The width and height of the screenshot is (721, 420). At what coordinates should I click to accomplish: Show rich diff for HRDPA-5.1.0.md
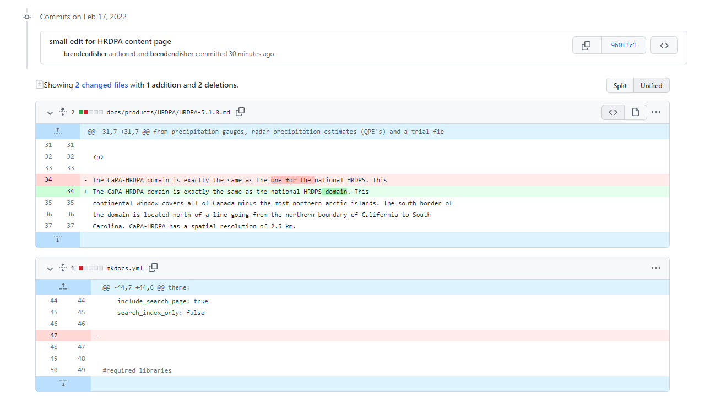[x=635, y=112]
